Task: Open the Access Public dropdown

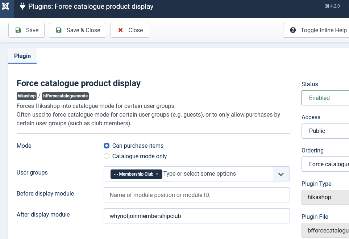Action: [x=325, y=131]
